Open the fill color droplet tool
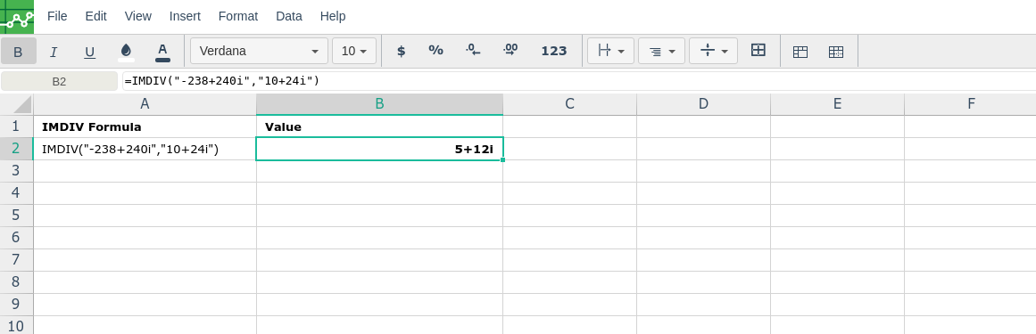The image size is (1036, 334). click(x=126, y=51)
